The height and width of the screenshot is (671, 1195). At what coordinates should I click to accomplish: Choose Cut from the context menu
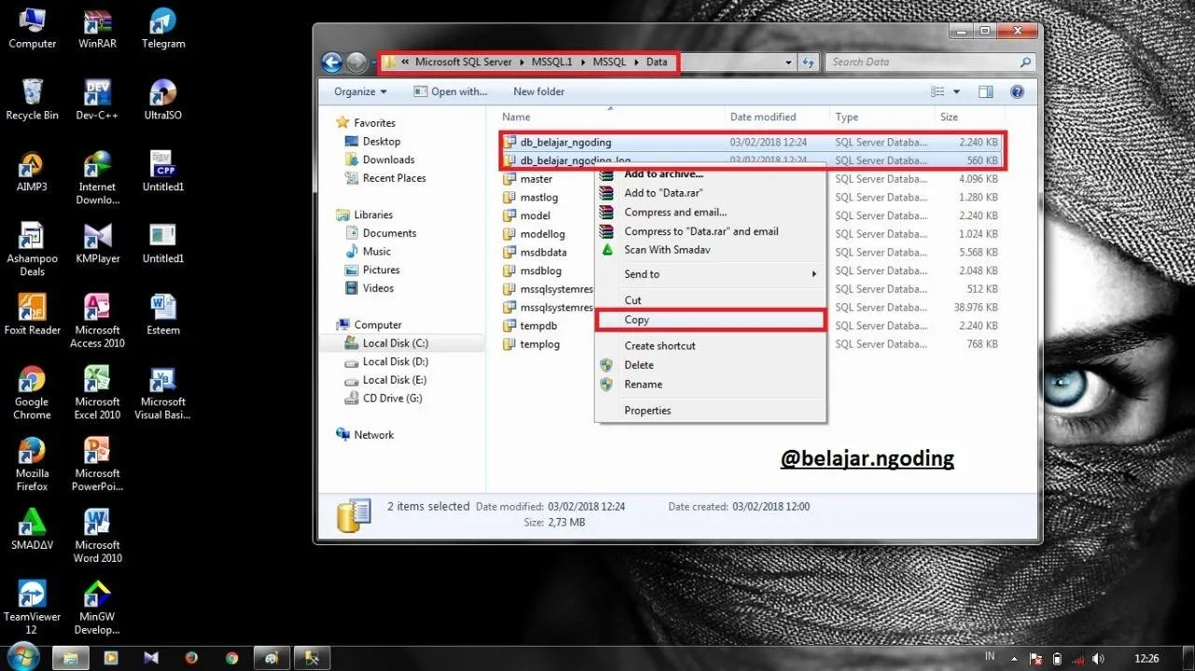click(x=710, y=301)
